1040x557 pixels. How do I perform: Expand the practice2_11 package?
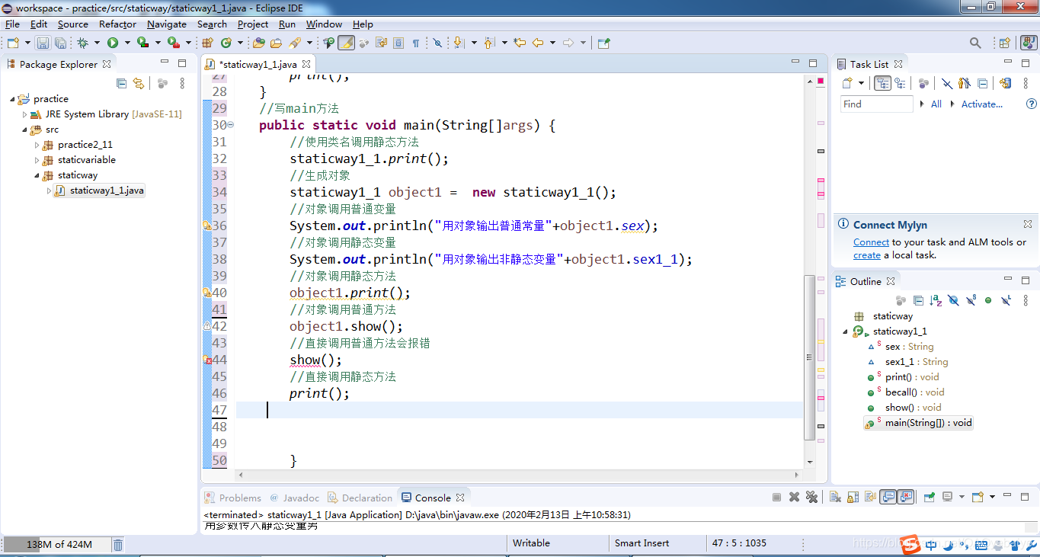coord(37,145)
